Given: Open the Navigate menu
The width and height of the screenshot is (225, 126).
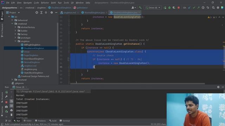Looking at the screenshot, I should pos(27,3).
